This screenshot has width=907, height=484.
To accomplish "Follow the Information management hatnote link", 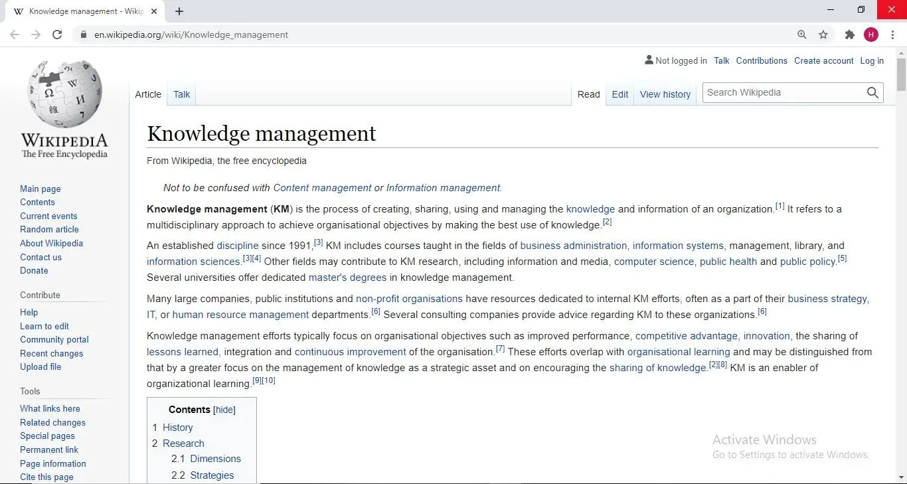I will 443,188.
